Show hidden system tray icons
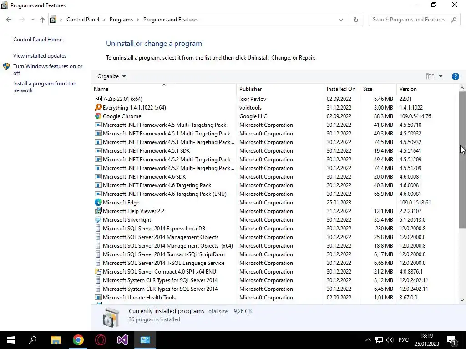Screen dimensions: 466x349 tap(368, 340)
